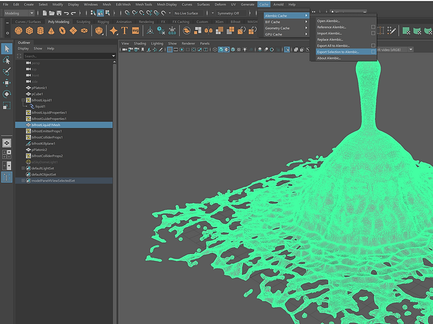Toggle smooth shade all in viewport toolbar
This screenshot has width=433, height=324.
click(221, 50)
